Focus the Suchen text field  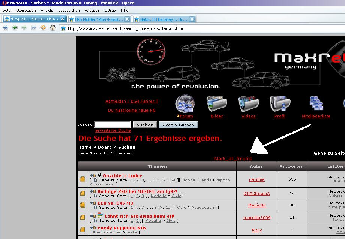tap(112, 125)
